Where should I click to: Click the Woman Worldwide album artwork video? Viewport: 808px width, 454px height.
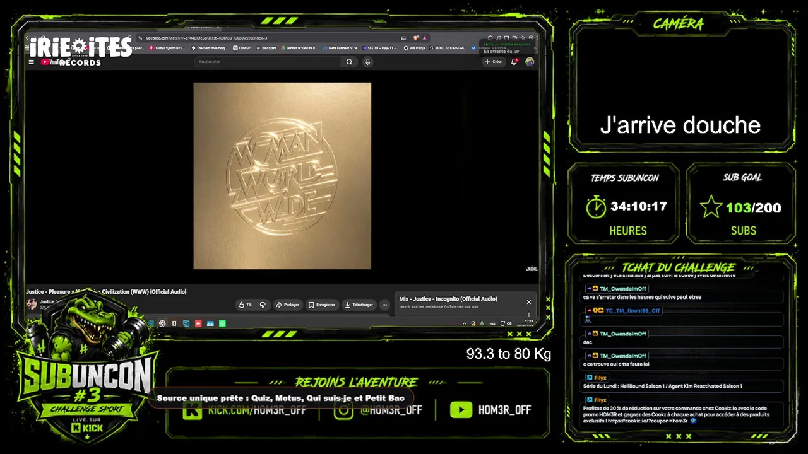[282, 176]
